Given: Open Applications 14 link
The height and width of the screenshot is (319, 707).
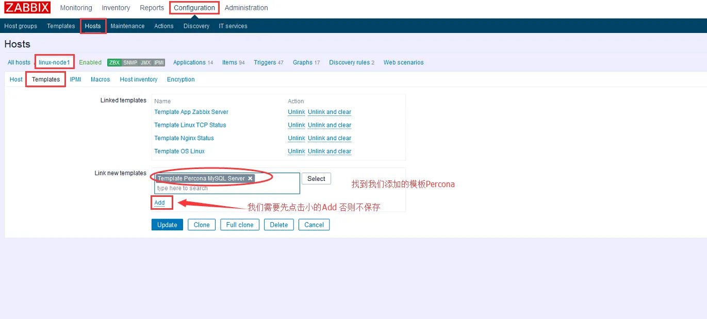Looking at the screenshot, I should click(193, 62).
